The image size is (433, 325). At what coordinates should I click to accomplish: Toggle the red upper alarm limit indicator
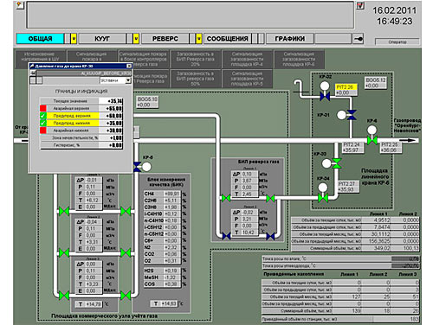tap(43, 108)
